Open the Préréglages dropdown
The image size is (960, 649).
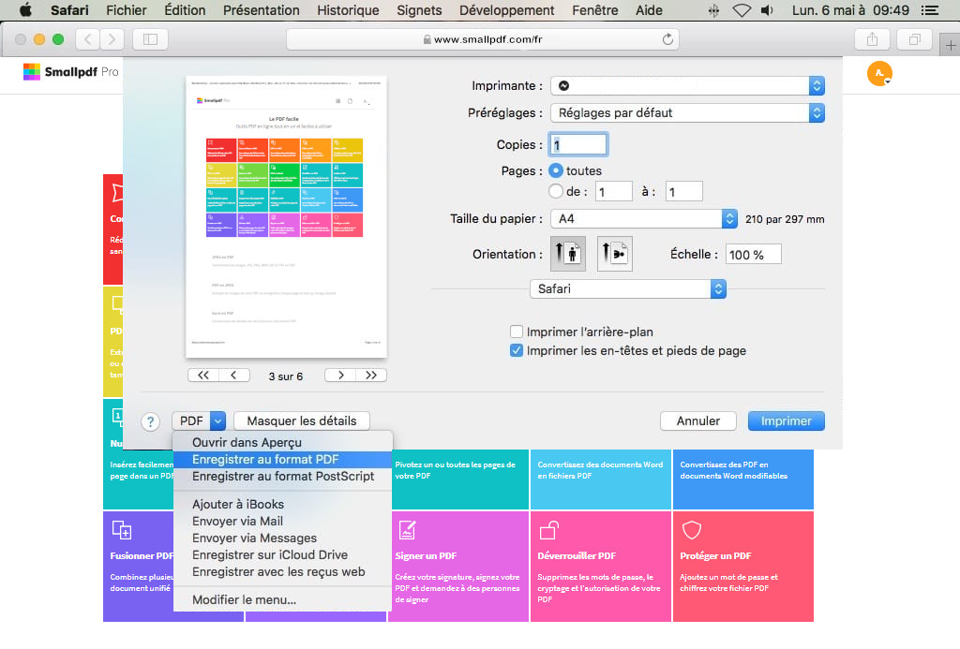687,112
